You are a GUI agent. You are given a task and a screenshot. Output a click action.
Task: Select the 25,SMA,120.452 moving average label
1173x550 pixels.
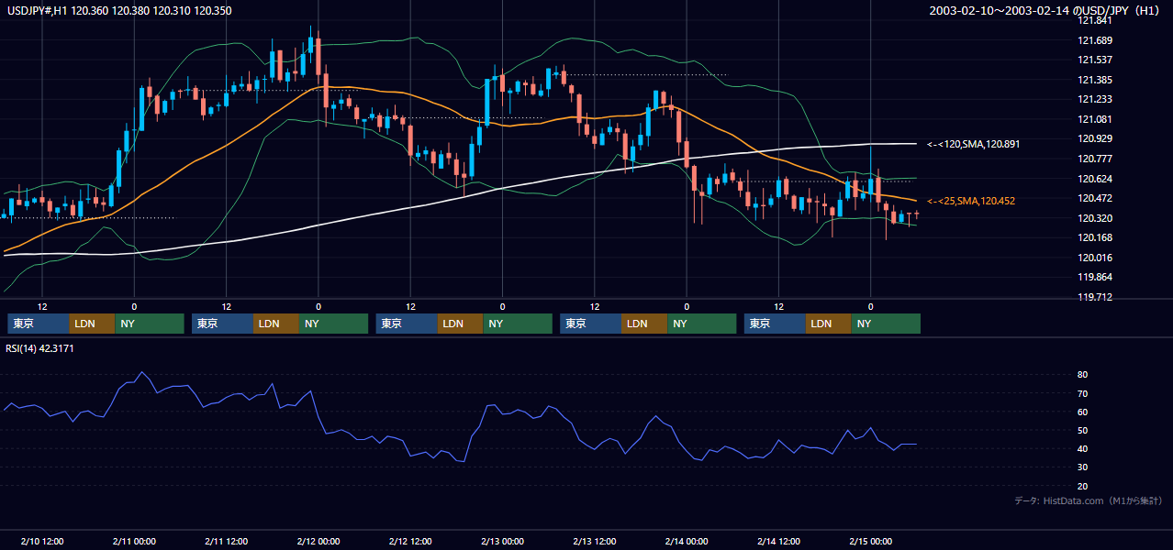click(971, 201)
